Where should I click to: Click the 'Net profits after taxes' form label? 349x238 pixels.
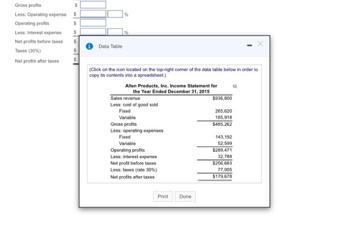click(x=37, y=61)
